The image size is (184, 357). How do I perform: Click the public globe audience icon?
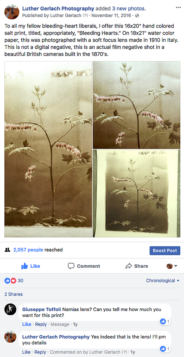point(137,16)
